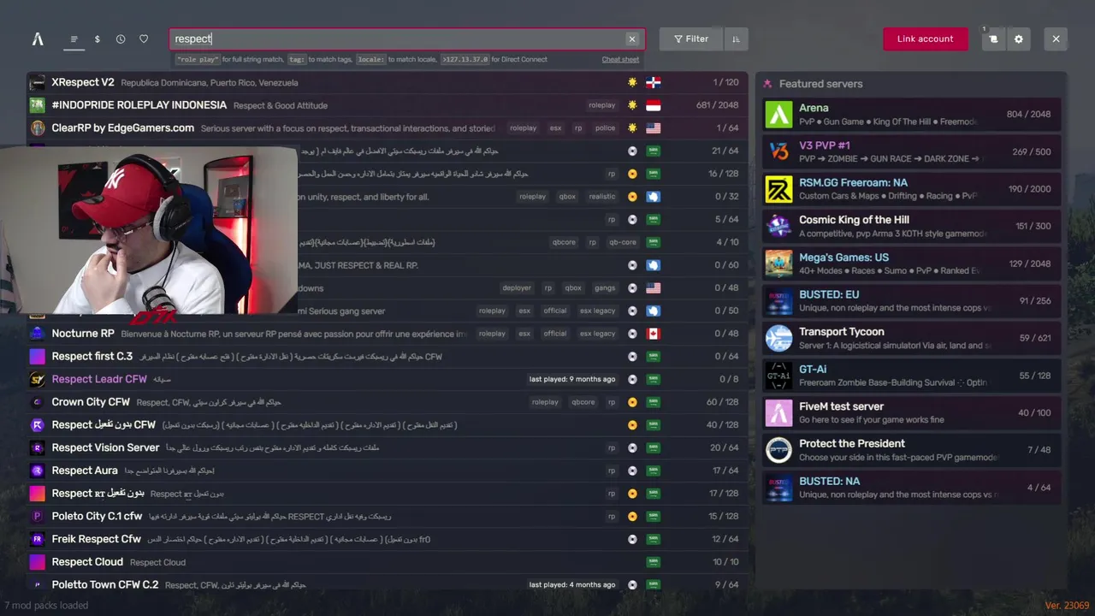Open RSM.GG Freeroam: NA featured server
This screenshot has width=1095, height=616.
(912, 189)
